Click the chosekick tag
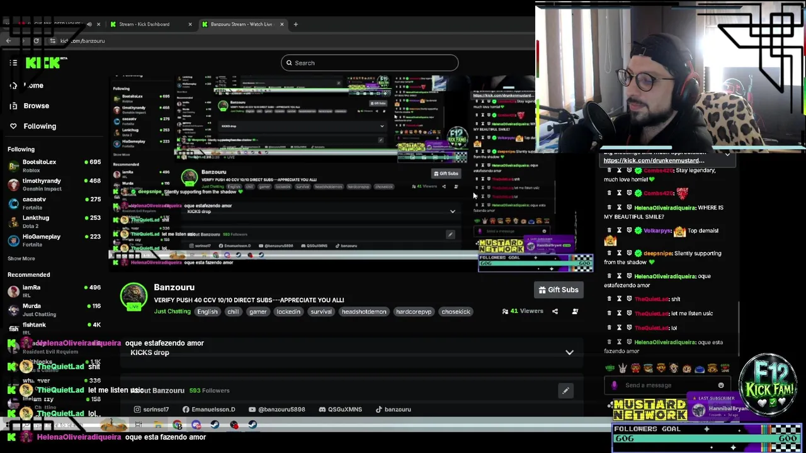Viewport: 806px width, 453px height. click(456, 311)
